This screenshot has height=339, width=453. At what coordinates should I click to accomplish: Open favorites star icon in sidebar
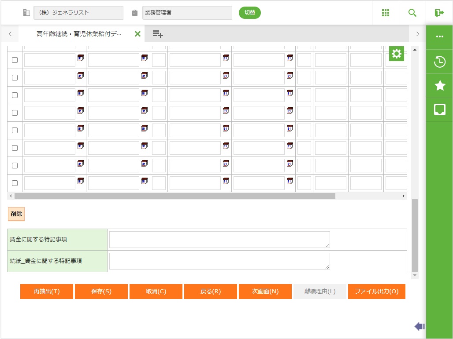click(440, 86)
